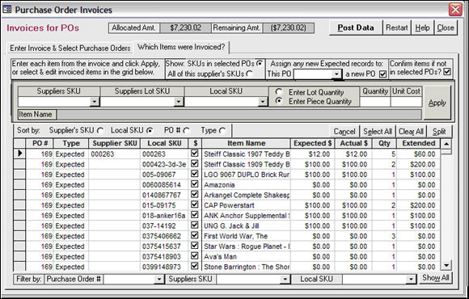Select Enter Piece Quantity option
This screenshot has width=469, height=299.
click(x=279, y=101)
